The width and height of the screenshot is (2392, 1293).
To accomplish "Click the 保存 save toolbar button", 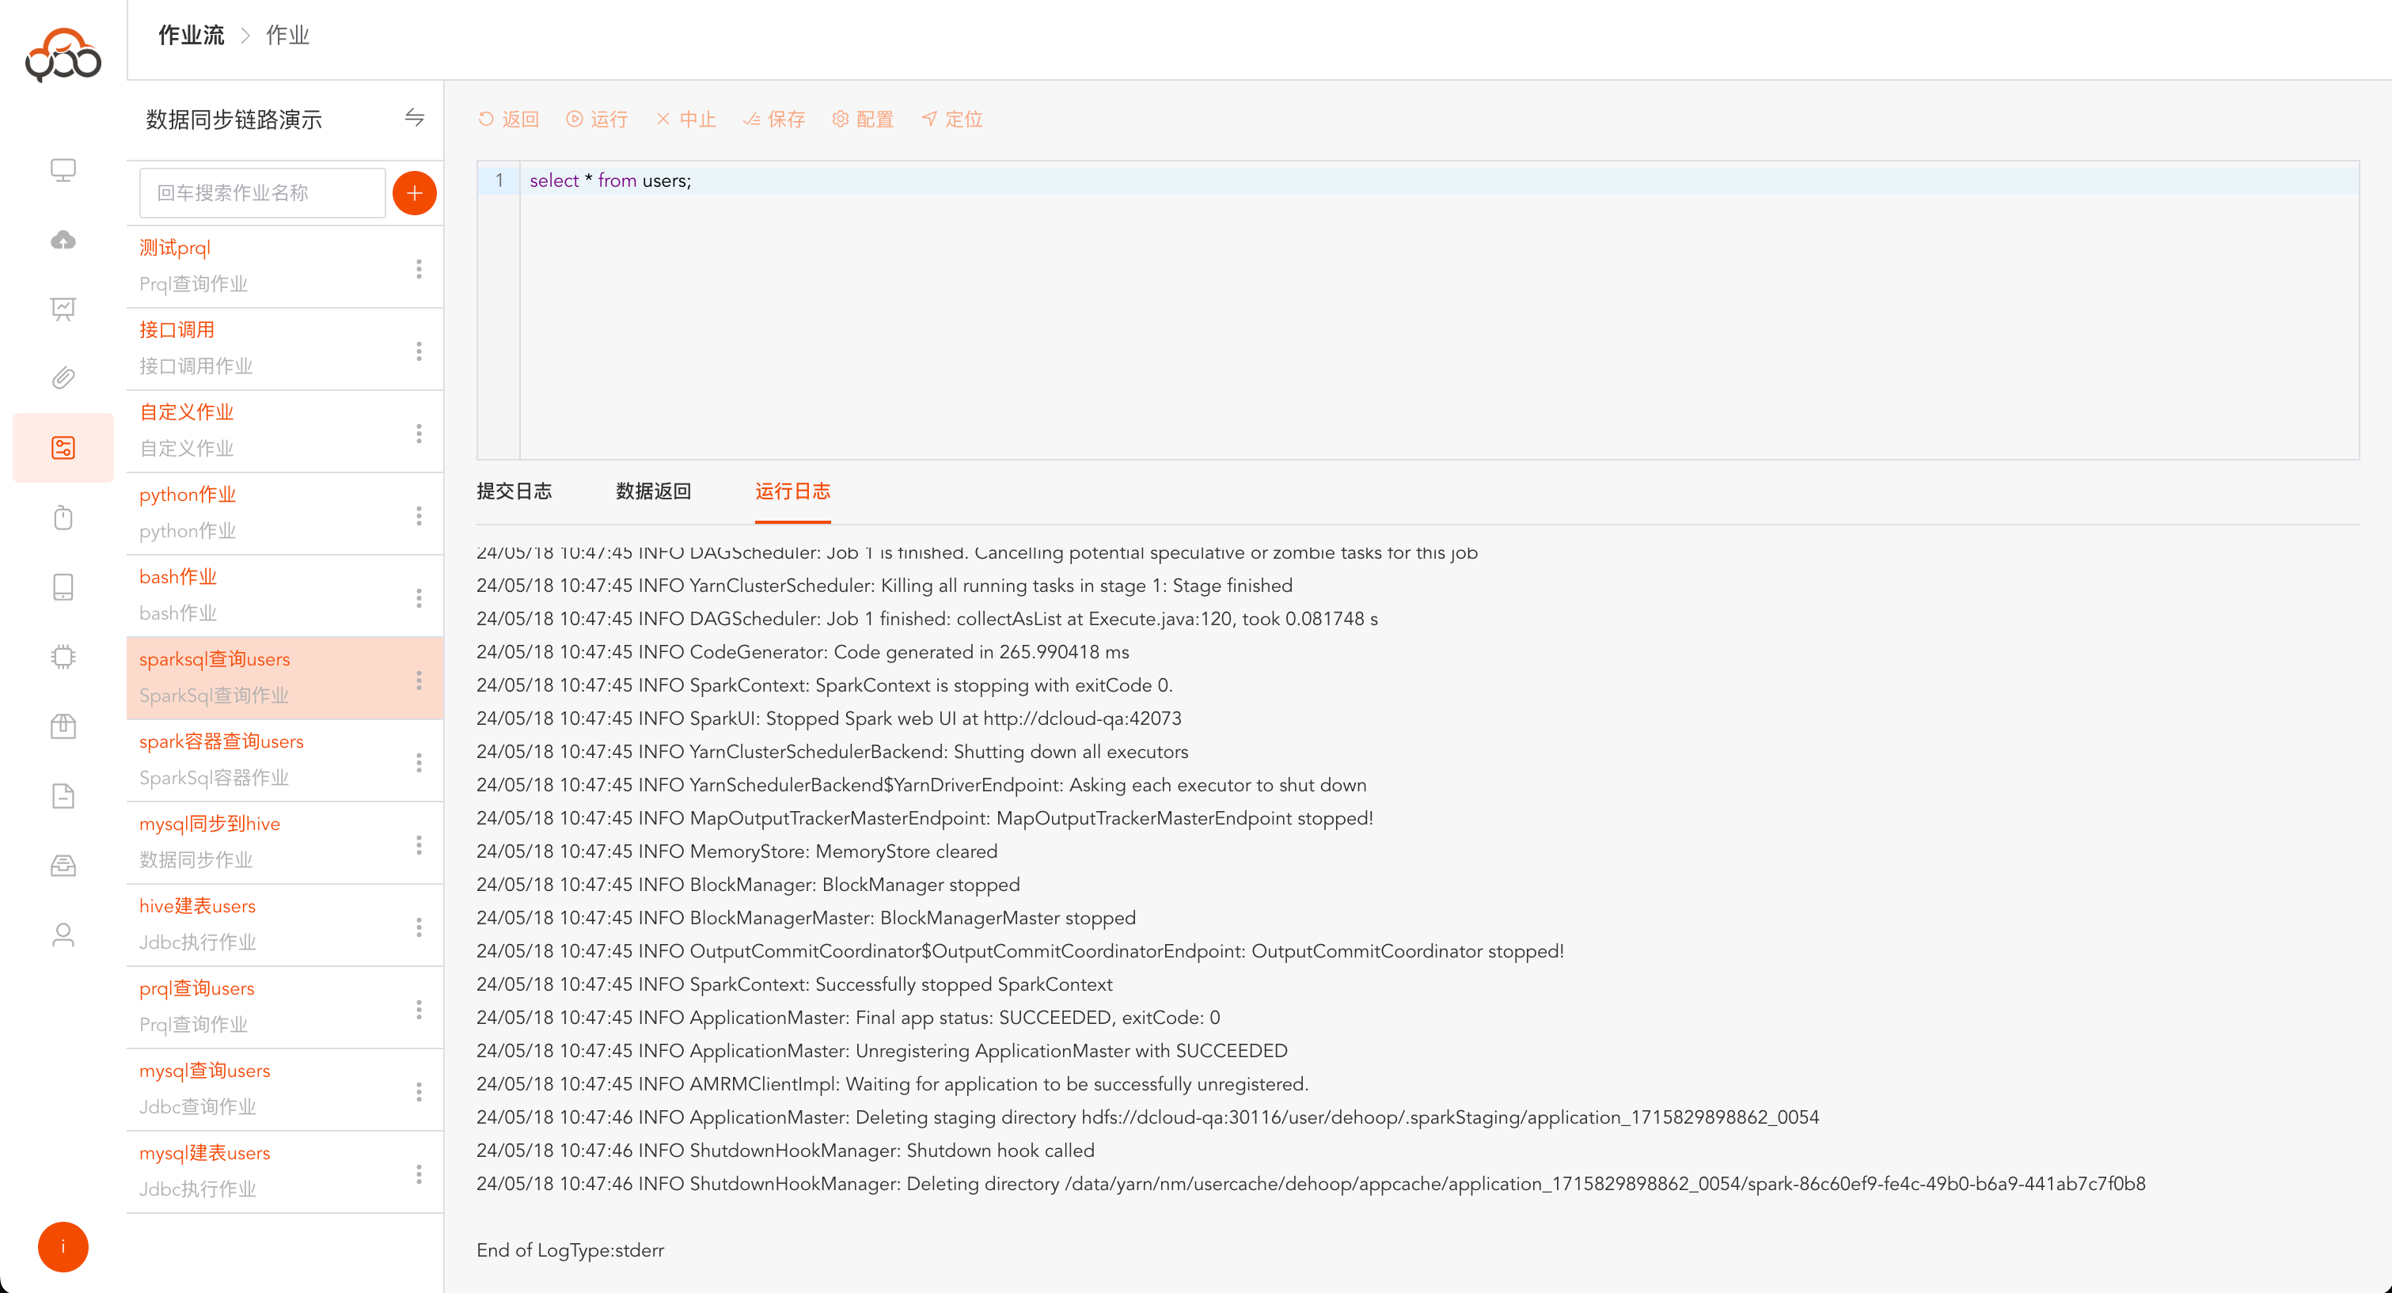I will (774, 119).
